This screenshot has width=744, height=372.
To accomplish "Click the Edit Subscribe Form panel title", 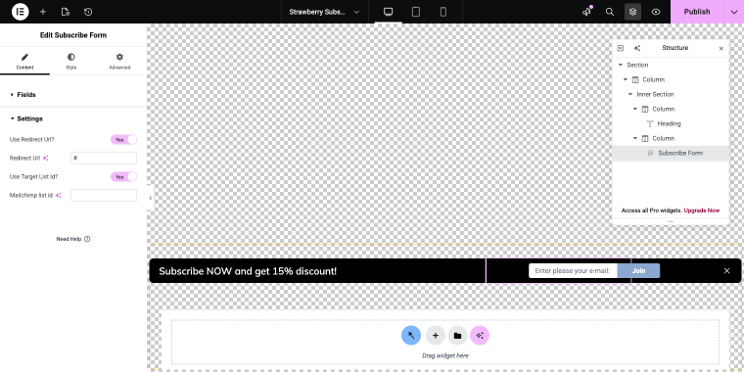I will coord(73,35).
